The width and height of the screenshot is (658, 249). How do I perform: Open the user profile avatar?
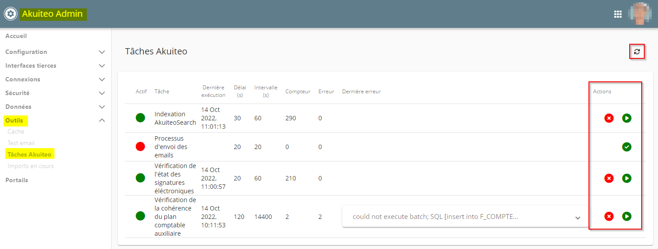click(x=640, y=14)
